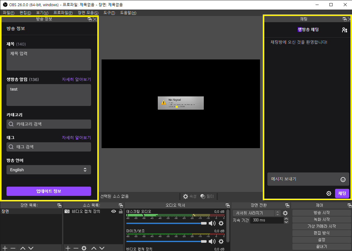The width and height of the screenshot is (352, 251).
Task: Click the 카테고리 검색 input field
Action: pos(48,124)
